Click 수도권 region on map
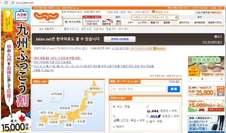Screen dimensions: 226x133 click(81, 121)
